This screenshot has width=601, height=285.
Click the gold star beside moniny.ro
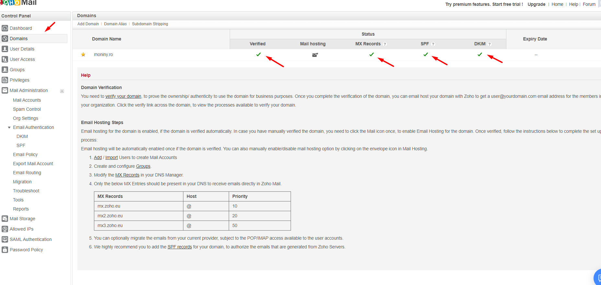tap(83, 54)
